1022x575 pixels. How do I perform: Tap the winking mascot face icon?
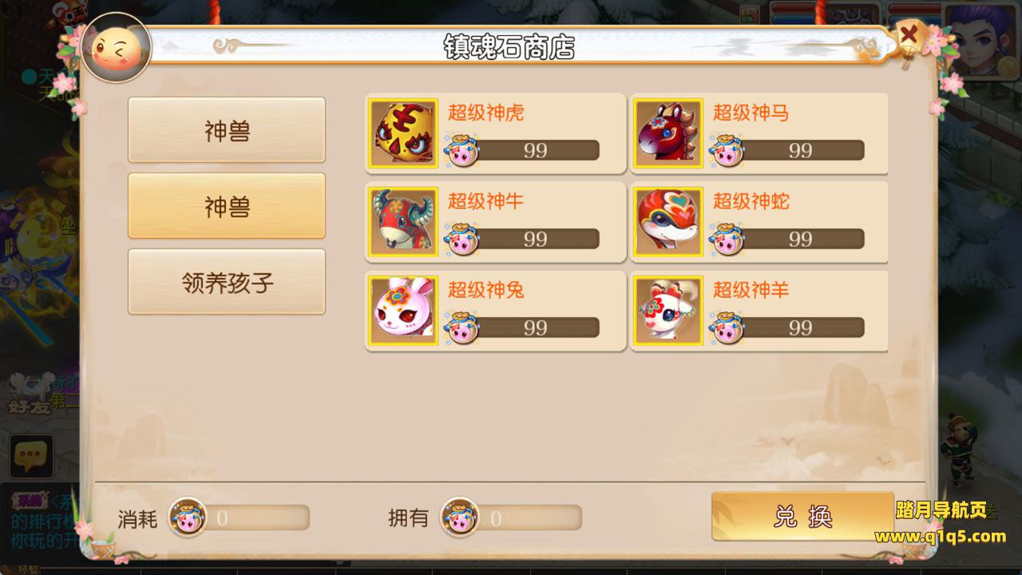[116, 48]
